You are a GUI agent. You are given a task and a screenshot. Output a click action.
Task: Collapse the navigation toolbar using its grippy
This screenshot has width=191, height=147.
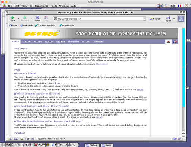[x=7, y=19]
